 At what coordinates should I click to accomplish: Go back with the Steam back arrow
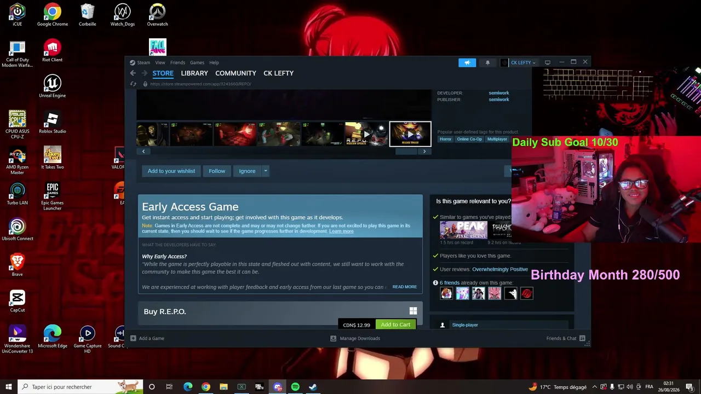pos(133,73)
